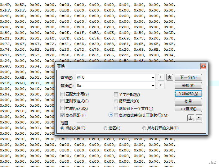Click the star favorites icon beside the find field
This screenshot has height=167, width=219.
click(170, 77)
